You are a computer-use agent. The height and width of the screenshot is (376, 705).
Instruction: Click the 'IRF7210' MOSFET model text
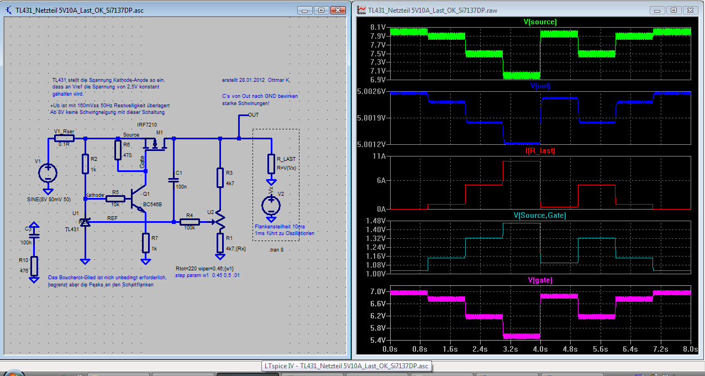[146, 126]
